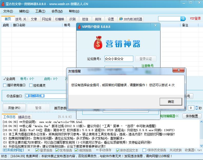Open the 工具(T) menu
The width and height of the screenshot is (203, 160).
(x=40, y=11)
